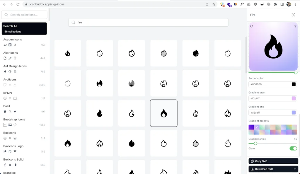Image resolution: width=300 pixels, height=174 pixels.
Task: Click the magnifier in the collections search box
Action: pyautogui.click(x=6, y=14)
